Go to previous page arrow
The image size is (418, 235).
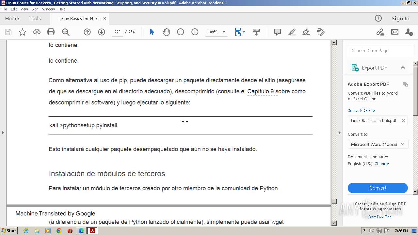87,32
